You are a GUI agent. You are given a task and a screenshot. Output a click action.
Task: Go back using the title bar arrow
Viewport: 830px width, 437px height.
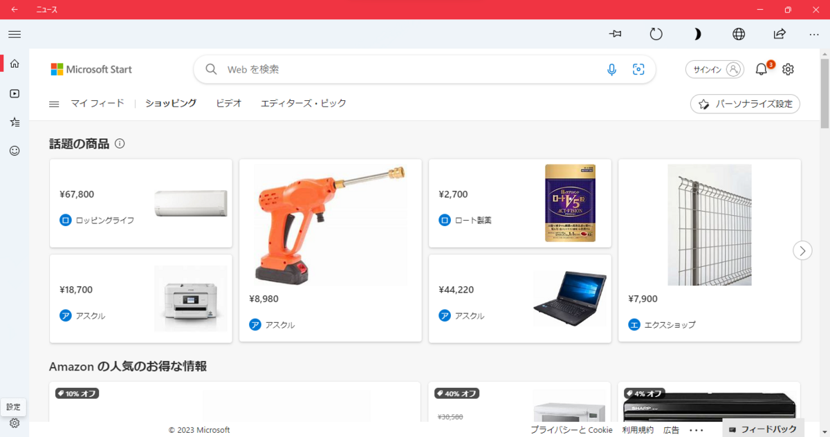(15, 10)
